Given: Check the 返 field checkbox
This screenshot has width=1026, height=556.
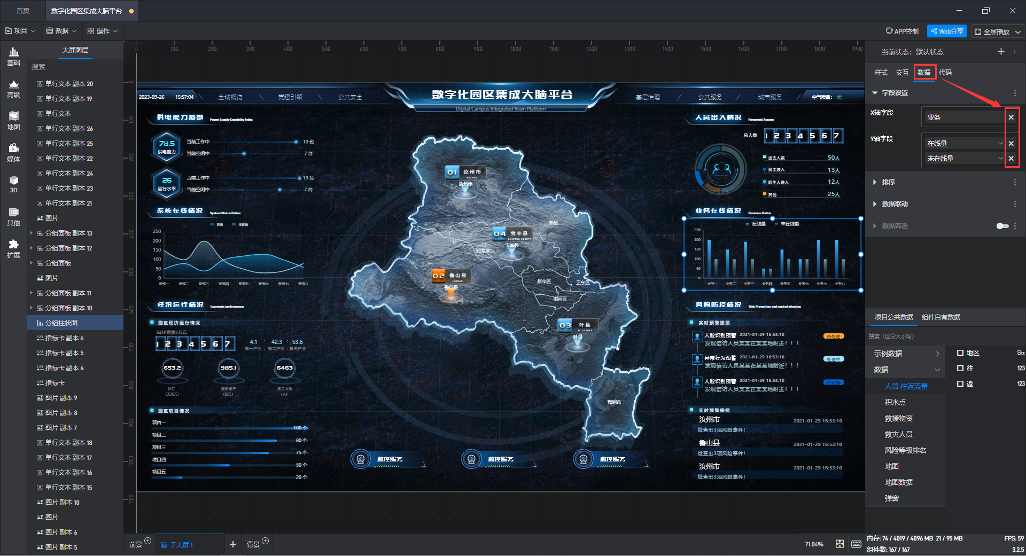Looking at the screenshot, I should [960, 384].
